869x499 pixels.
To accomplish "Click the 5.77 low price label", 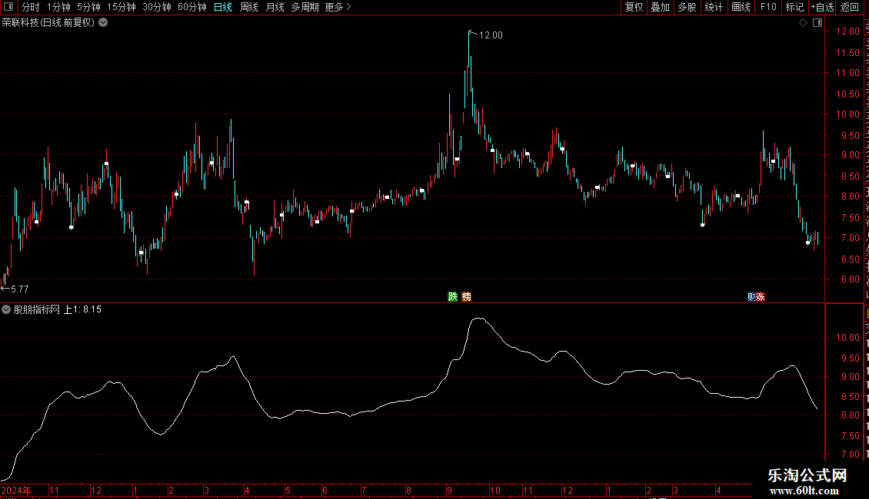I will (x=19, y=289).
